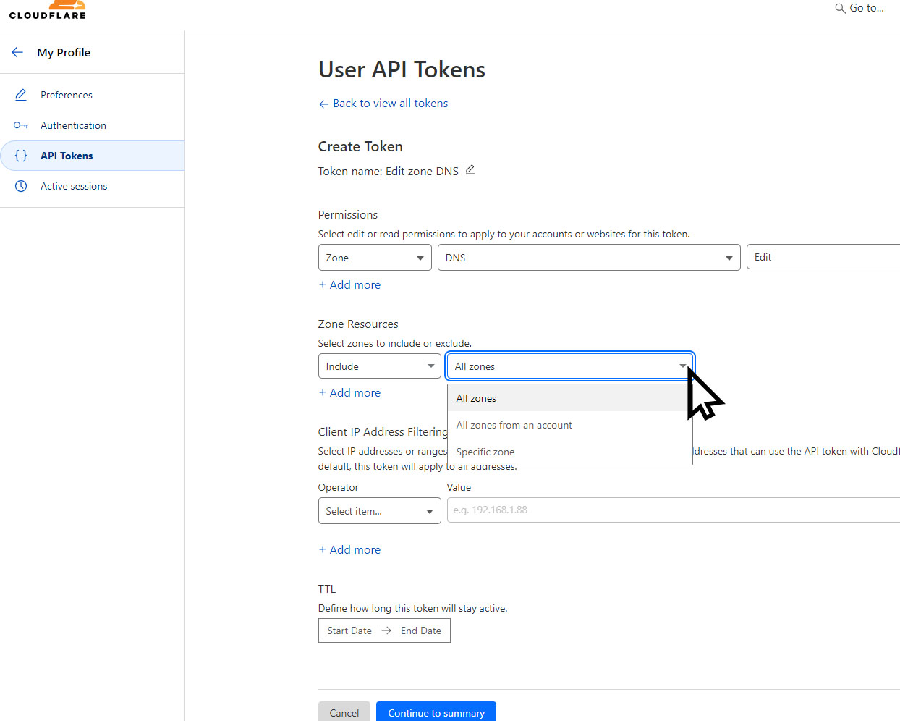Open the Zone permission type dropdown
The height and width of the screenshot is (721, 900).
click(375, 258)
